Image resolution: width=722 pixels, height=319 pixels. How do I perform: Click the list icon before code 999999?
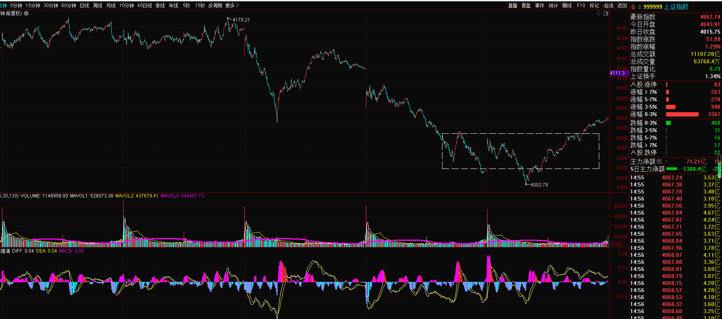(640, 7)
